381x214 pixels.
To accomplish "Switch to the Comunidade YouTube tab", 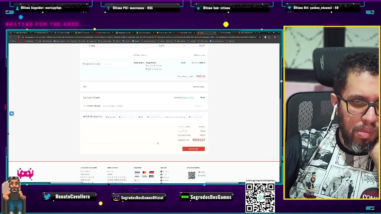I will [186, 33].
